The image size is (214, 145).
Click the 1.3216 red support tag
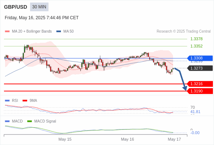click(200, 84)
